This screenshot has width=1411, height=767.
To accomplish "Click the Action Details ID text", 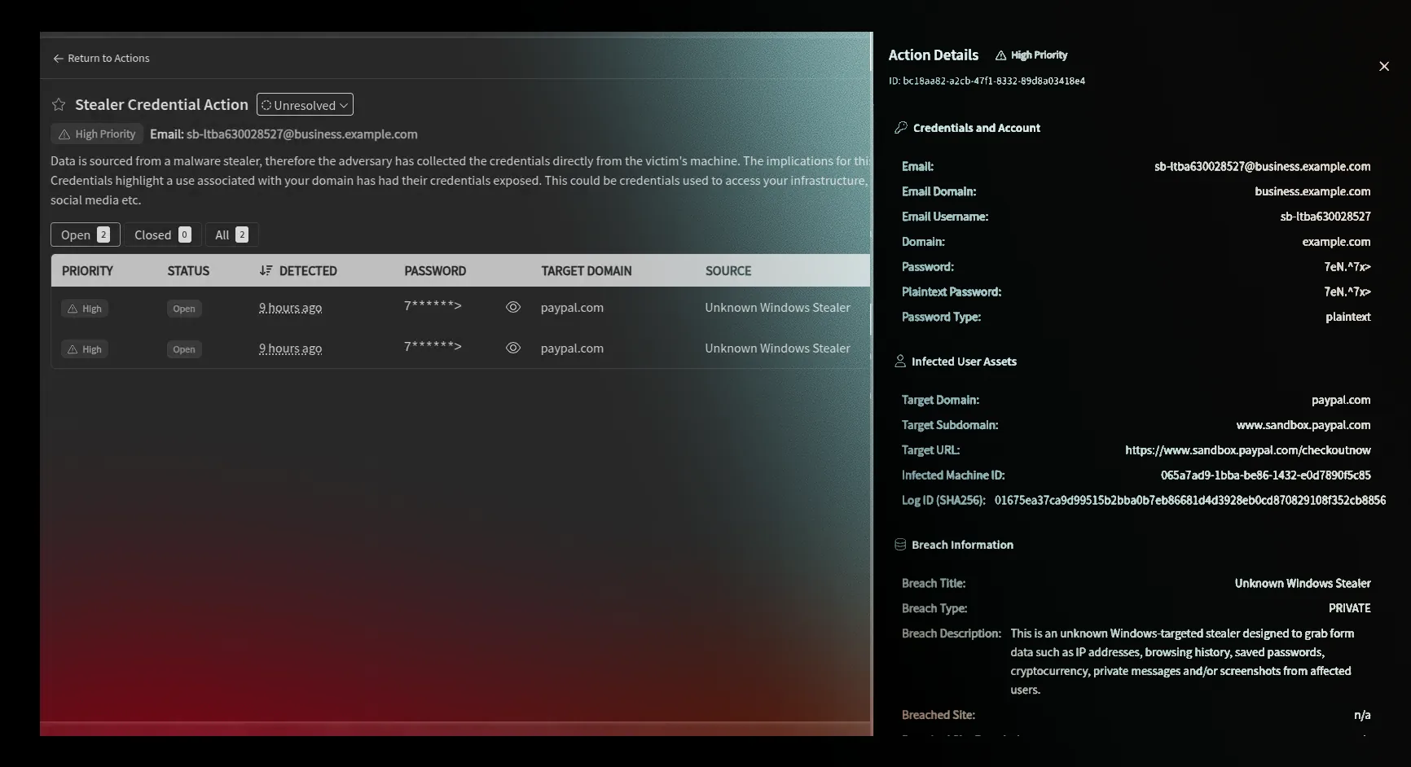I will coord(987,81).
